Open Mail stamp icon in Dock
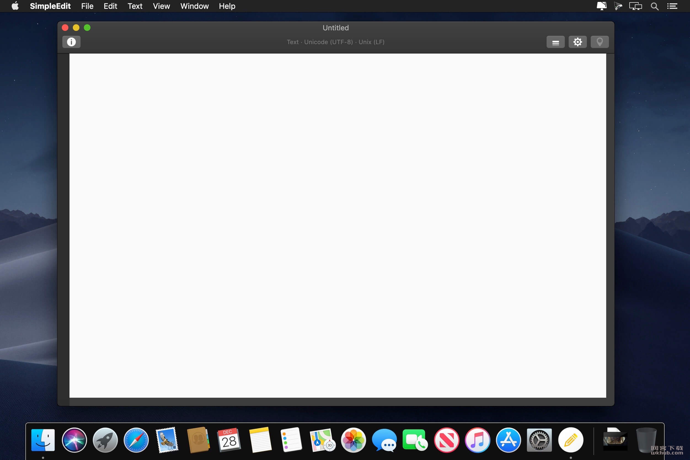This screenshot has height=460, width=690. pos(167,440)
